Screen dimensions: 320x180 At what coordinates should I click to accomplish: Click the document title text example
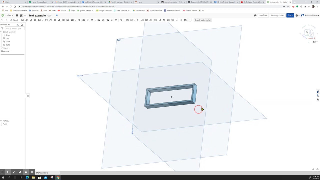click(37, 15)
